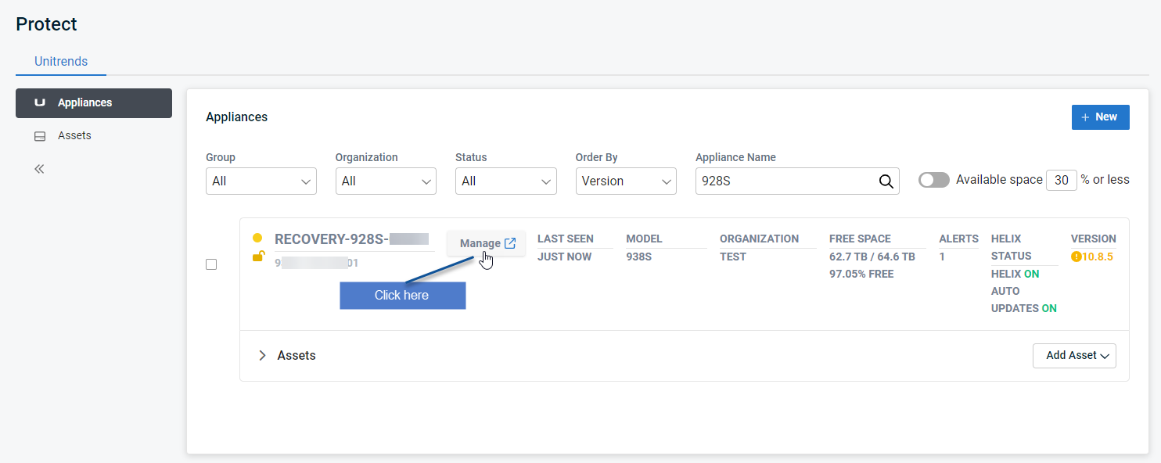Click the Protect page heading
1161x463 pixels.
pos(47,24)
